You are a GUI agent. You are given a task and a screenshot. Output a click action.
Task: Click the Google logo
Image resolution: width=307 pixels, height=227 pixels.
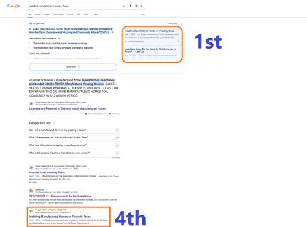tap(14, 6)
